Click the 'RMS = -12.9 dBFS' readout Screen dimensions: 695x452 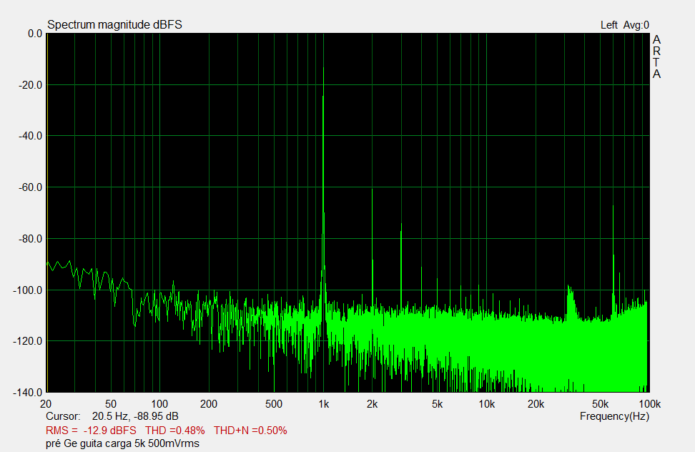pyautogui.click(x=91, y=431)
